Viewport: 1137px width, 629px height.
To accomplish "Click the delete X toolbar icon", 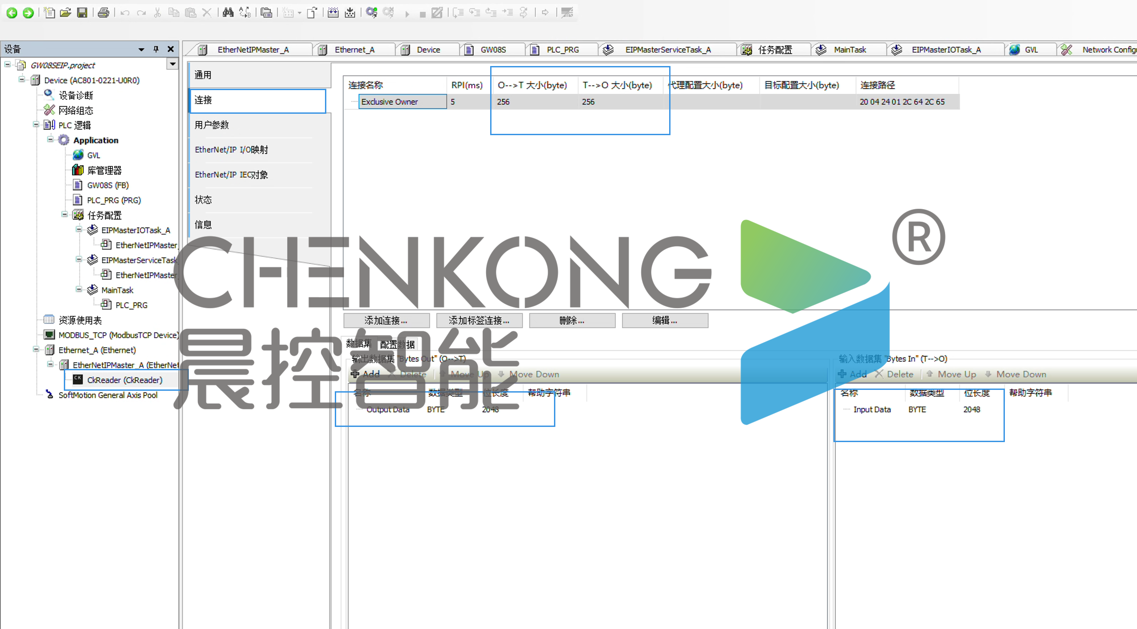I will [207, 12].
